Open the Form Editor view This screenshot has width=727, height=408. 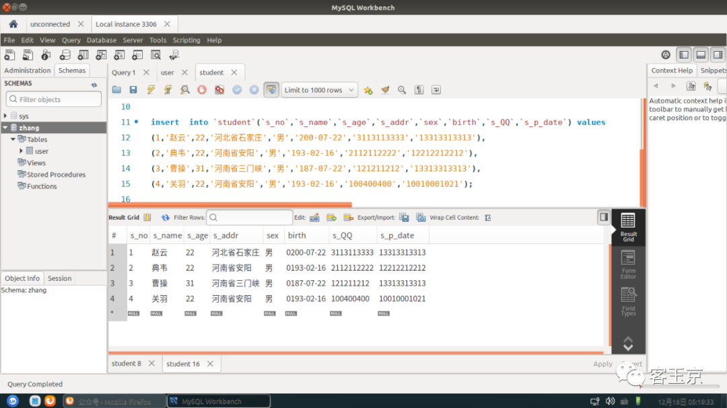(x=628, y=265)
